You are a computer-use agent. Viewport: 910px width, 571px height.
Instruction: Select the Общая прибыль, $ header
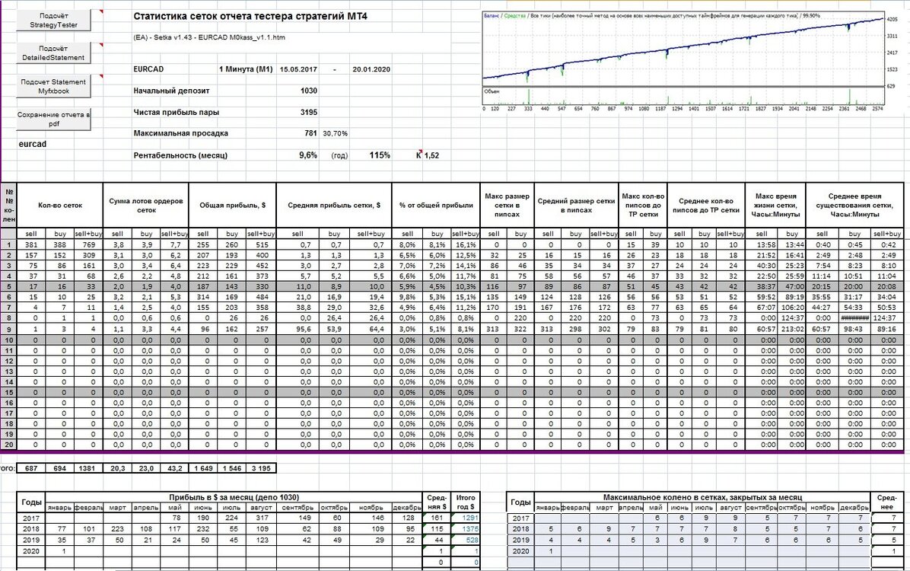(x=232, y=205)
